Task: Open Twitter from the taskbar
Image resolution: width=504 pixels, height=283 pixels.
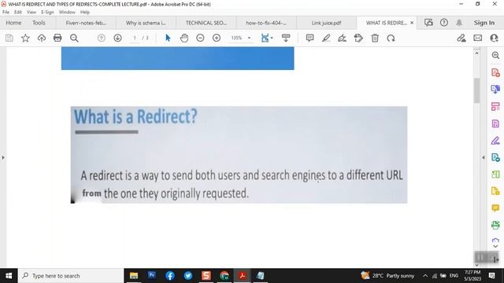Action: (188, 276)
